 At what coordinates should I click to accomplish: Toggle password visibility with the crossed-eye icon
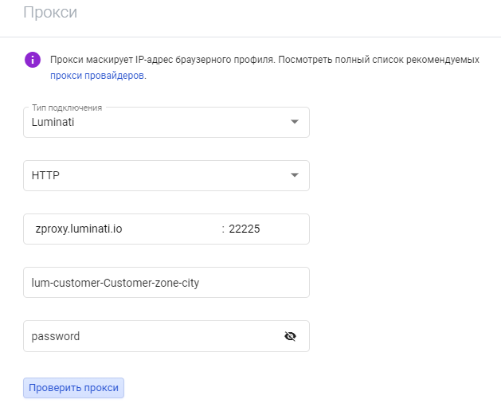[290, 336]
